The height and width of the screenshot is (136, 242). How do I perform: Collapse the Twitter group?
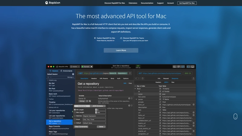click(48, 99)
